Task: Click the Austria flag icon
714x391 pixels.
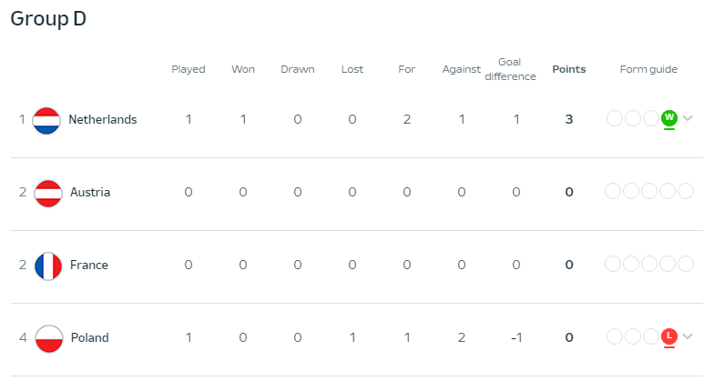Action: pyautogui.click(x=48, y=194)
